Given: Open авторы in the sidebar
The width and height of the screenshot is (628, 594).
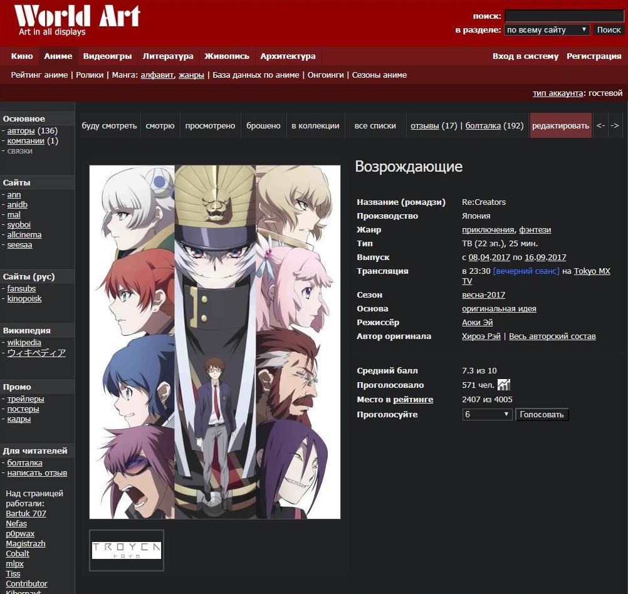Looking at the screenshot, I should [x=21, y=130].
